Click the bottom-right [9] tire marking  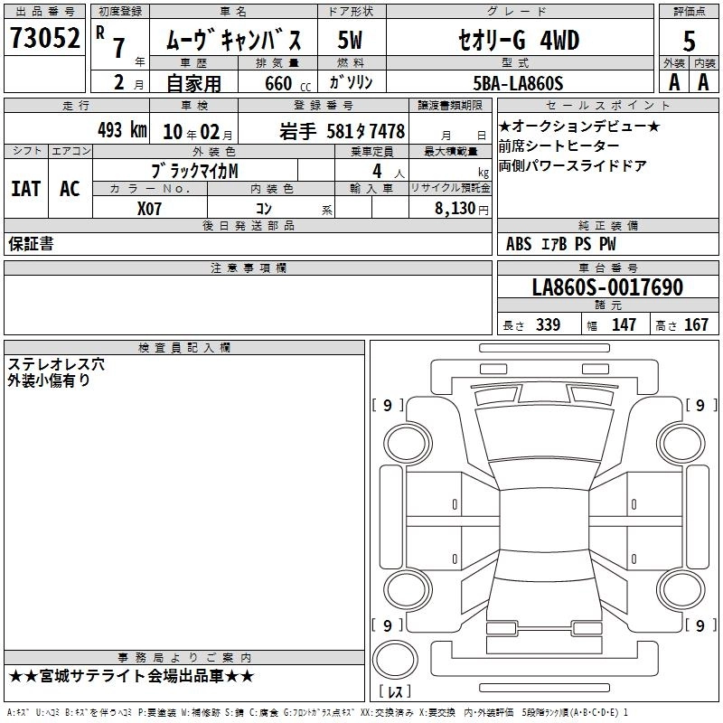(x=700, y=625)
